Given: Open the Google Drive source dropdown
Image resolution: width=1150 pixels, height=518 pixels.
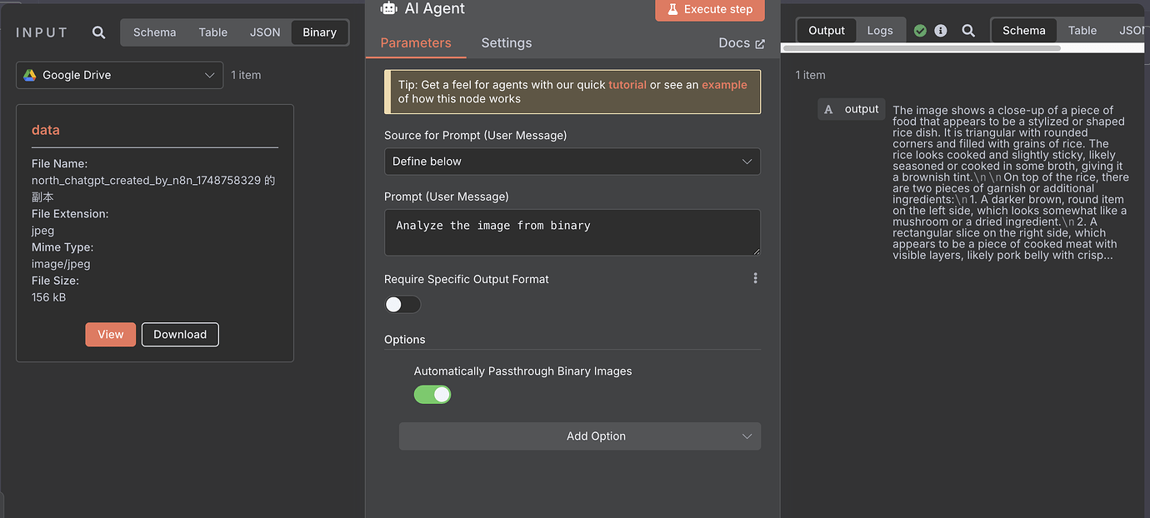Looking at the screenshot, I should pyautogui.click(x=118, y=74).
